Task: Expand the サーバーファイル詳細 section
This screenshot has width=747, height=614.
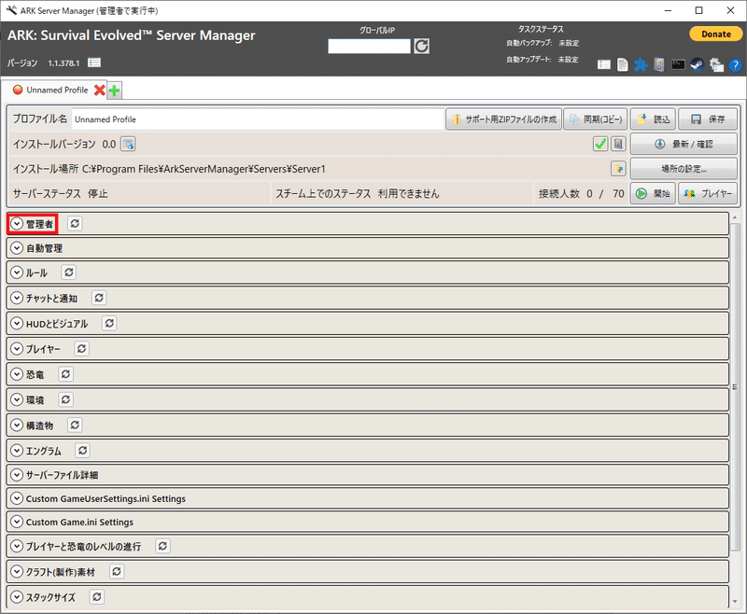Action: tap(17, 475)
